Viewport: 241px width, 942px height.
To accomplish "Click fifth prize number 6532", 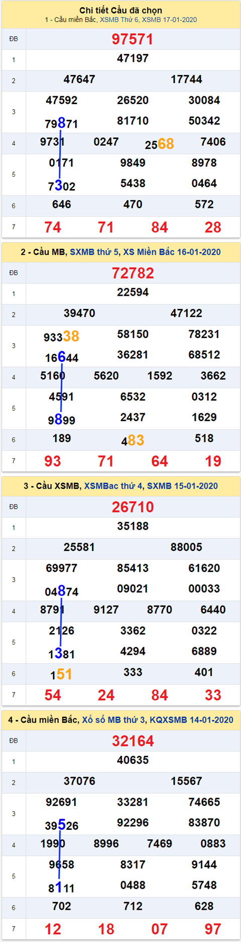I will click(x=133, y=397).
